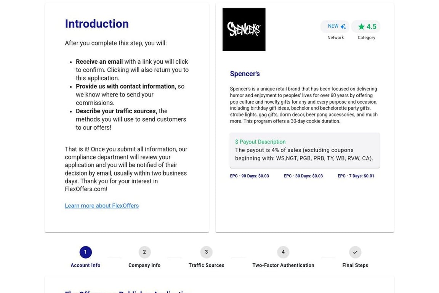Click the NEW network badge text

333,26
